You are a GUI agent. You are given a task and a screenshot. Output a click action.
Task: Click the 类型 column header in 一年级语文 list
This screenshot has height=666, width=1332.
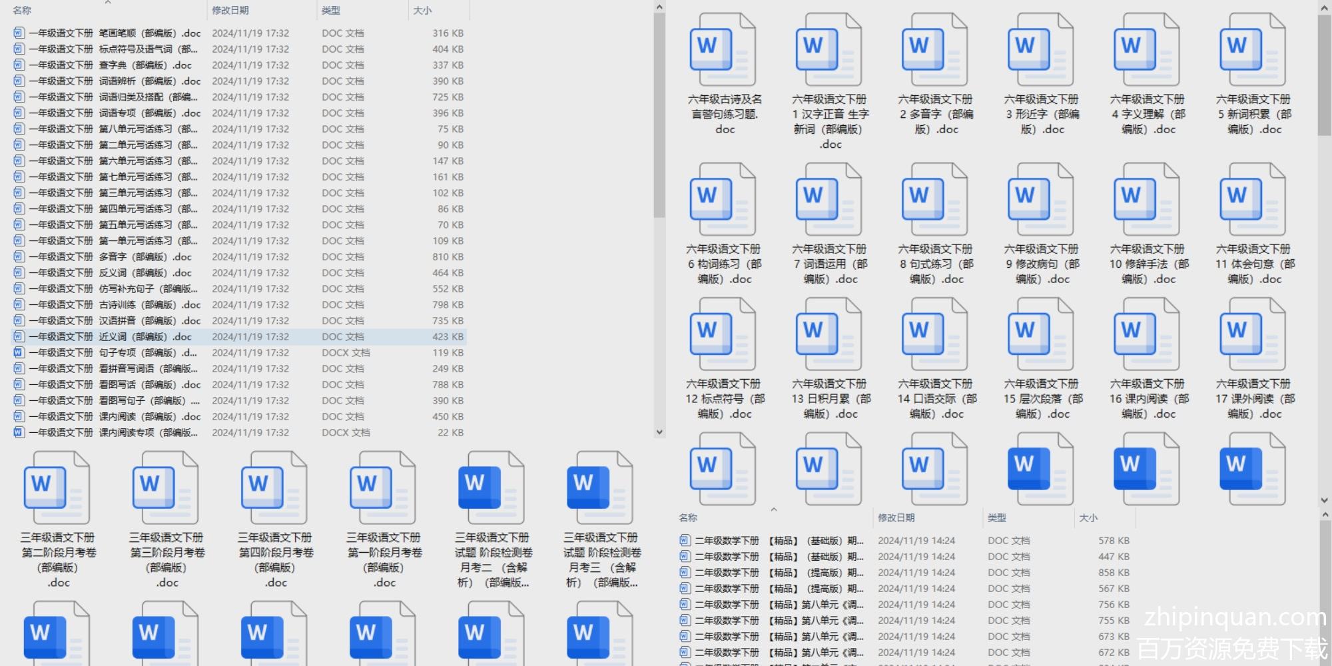coord(331,11)
